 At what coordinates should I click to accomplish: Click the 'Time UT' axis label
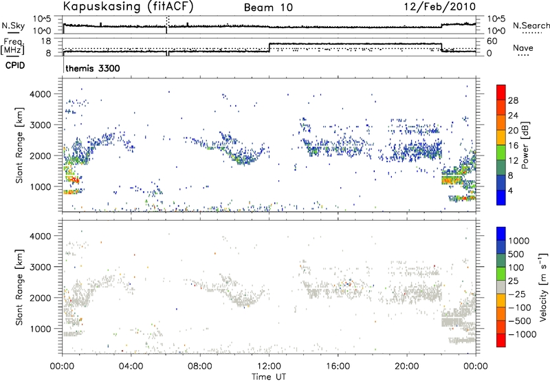pyautogui.click(x=269, y=377)
